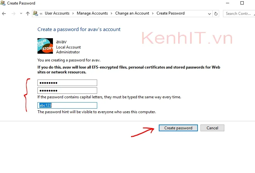Viewport: 255px width, 173px height.
Task: Go up one level with Up arrow
Action: pos(28,14)
